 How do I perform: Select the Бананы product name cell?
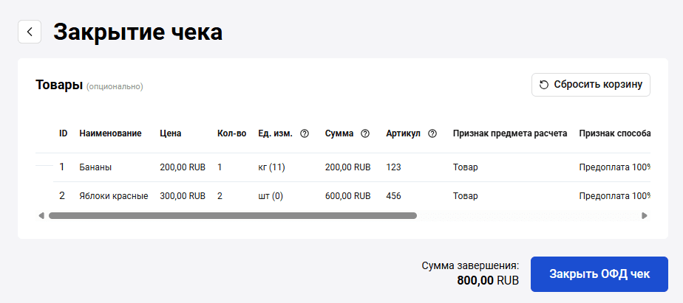95,167
